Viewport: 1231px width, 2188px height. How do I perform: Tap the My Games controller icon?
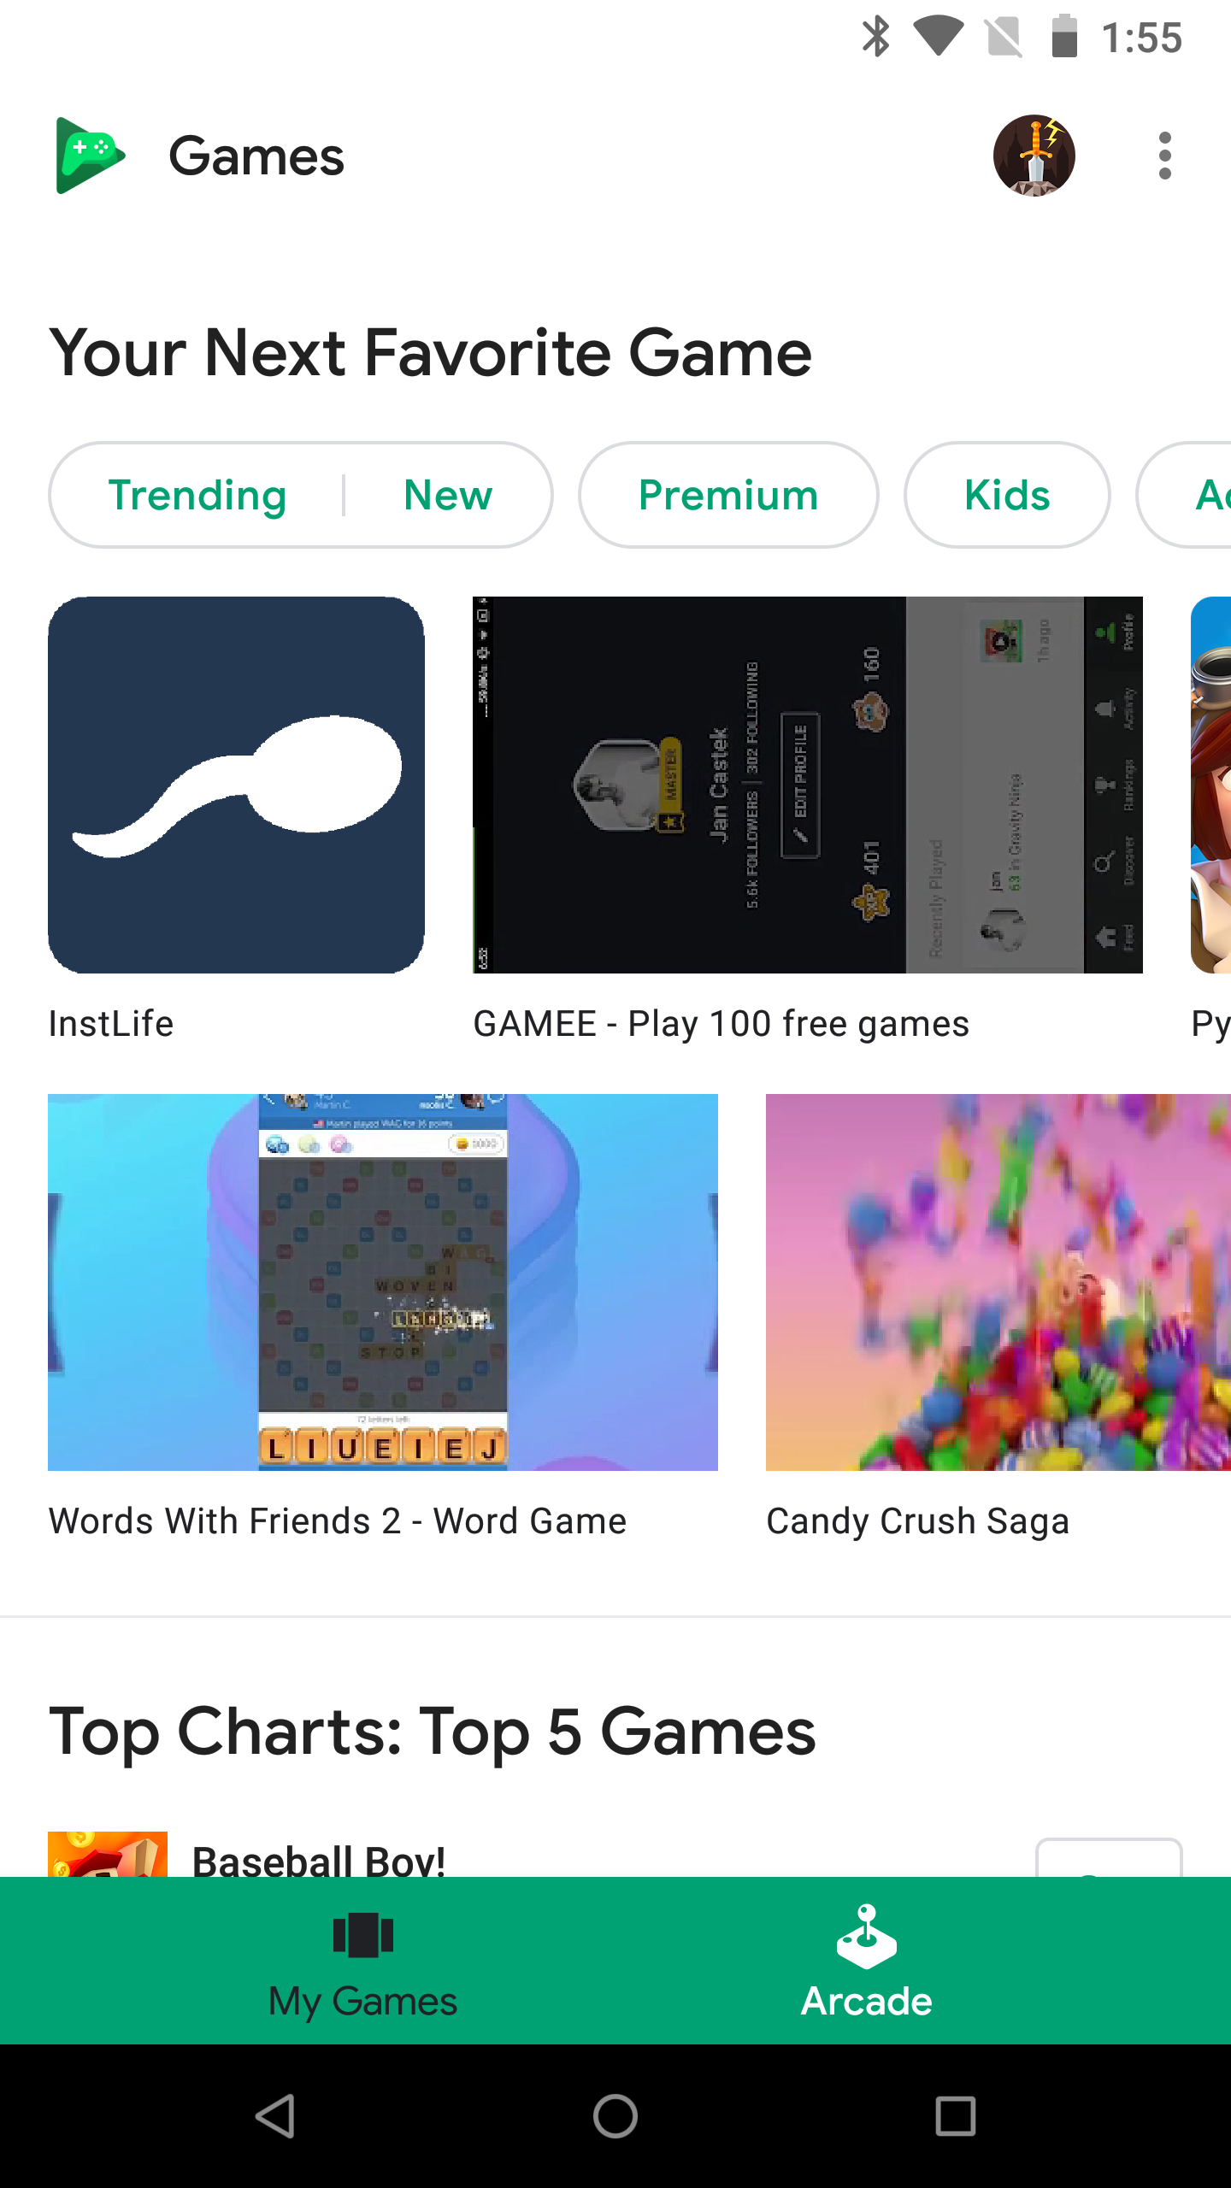point(363,1935)
